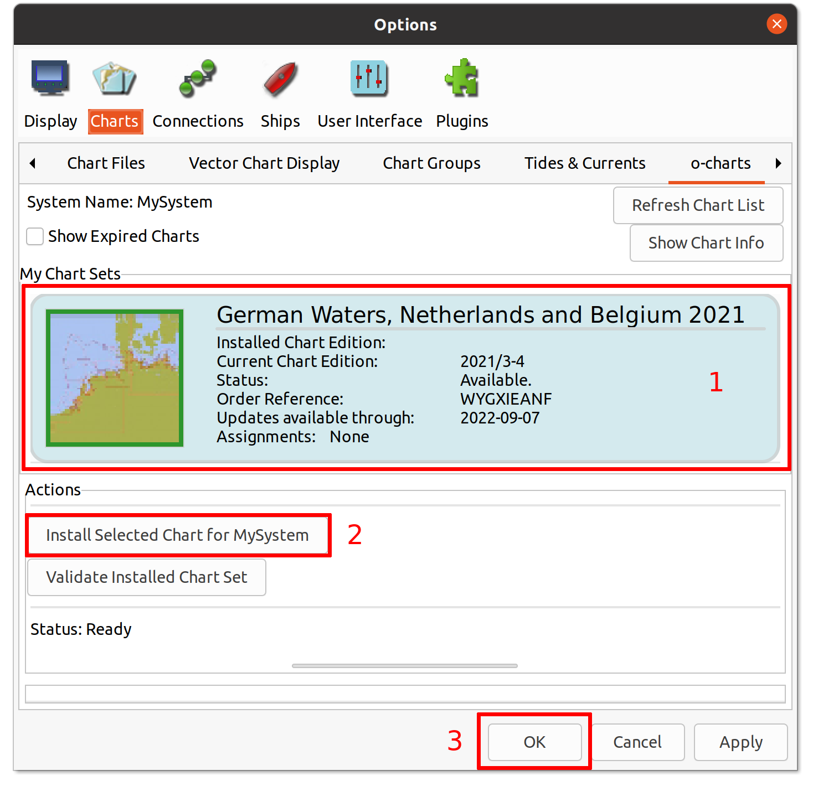Select the German Waters chart thumbnail
This screenshot has width=813, height=786.
[115, 378]
